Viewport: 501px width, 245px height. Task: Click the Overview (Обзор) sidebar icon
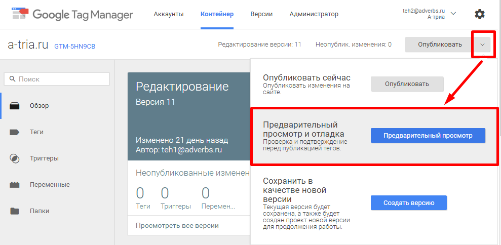tap(15, 106)
